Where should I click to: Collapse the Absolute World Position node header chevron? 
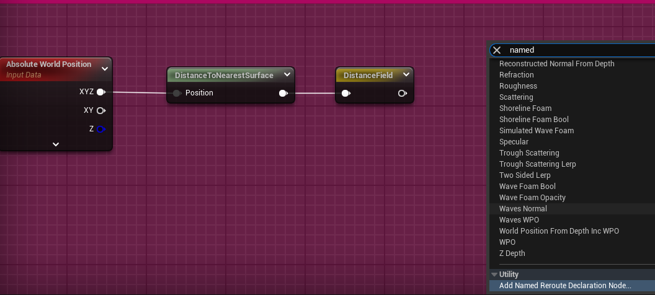[x=105, y=69]
